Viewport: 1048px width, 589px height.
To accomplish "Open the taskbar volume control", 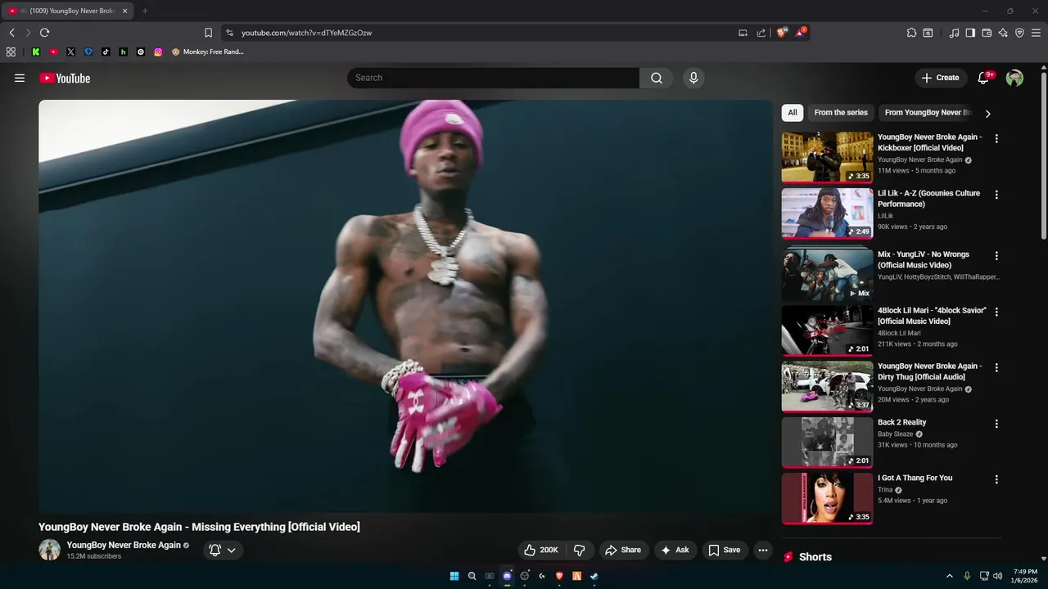I will [x=997, y=576].
